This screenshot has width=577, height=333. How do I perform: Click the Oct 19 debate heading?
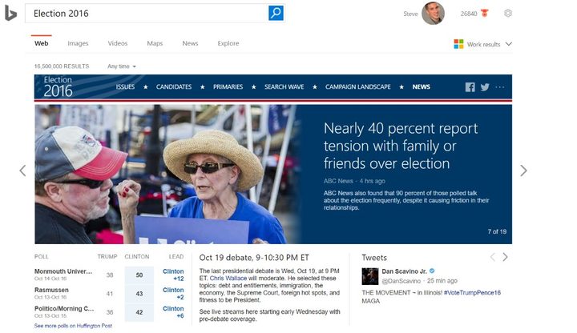coord(254,258)
